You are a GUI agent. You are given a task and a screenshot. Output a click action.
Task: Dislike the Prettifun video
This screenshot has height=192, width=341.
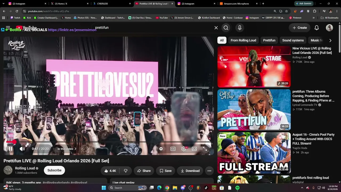pos(125,171)
